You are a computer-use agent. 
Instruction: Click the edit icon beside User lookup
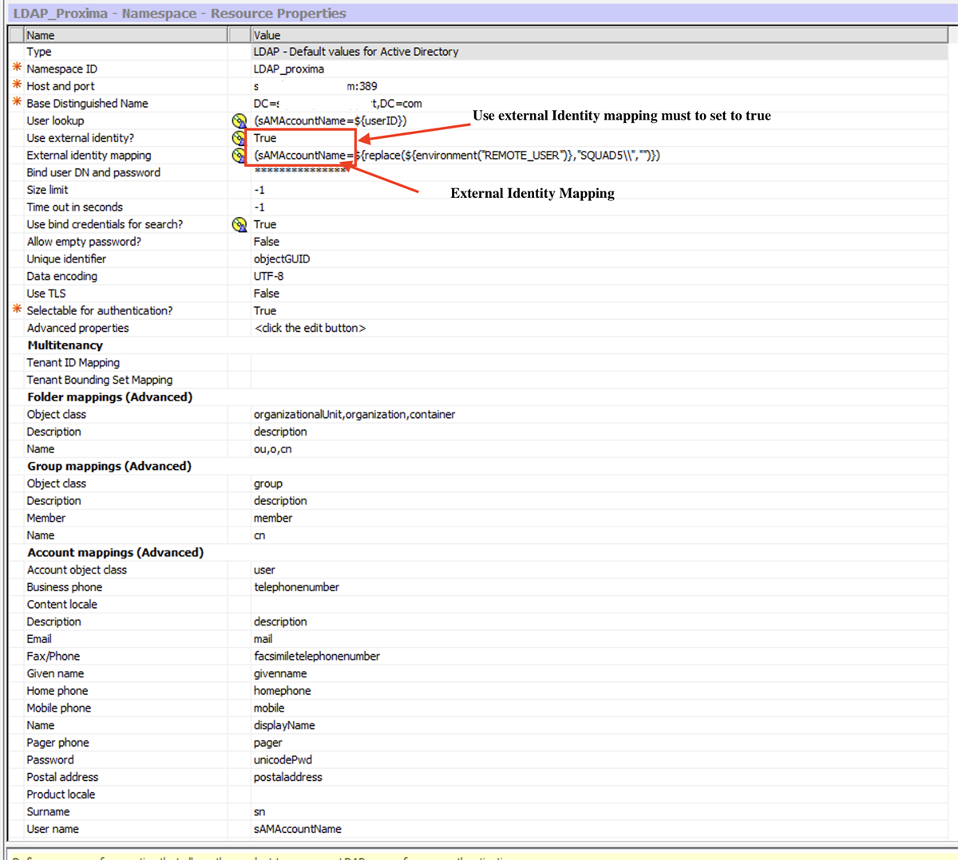[x=239, y=120]
